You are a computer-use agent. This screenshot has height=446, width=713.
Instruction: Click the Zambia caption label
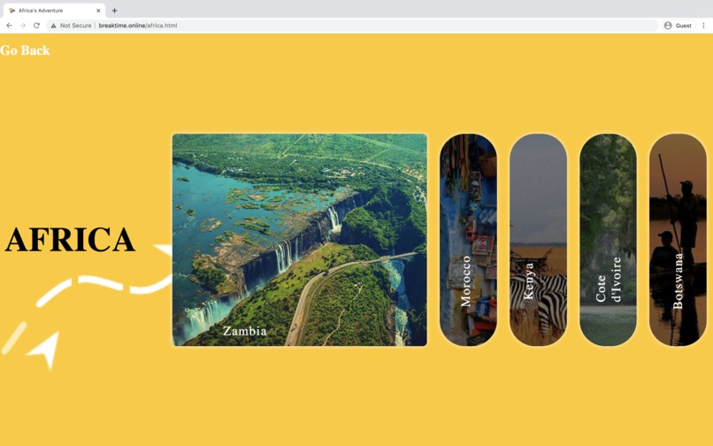click(245, 331)
